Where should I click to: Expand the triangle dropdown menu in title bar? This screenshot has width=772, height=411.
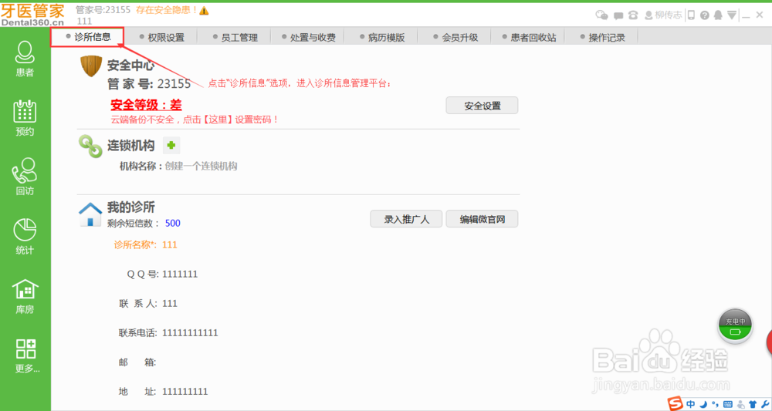coord(732,15)
